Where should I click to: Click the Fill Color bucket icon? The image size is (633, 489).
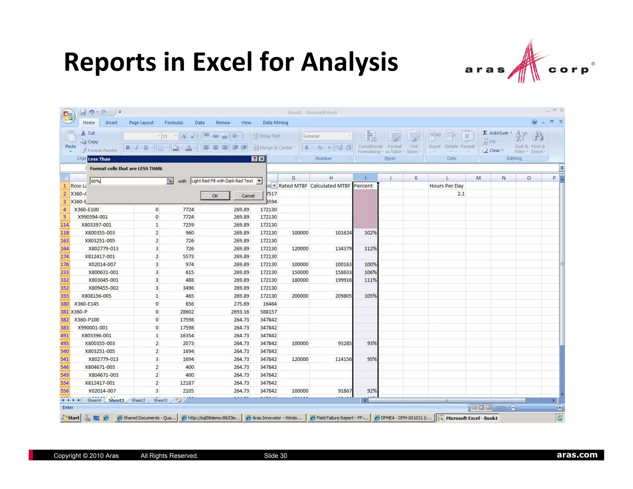[176, 148]
